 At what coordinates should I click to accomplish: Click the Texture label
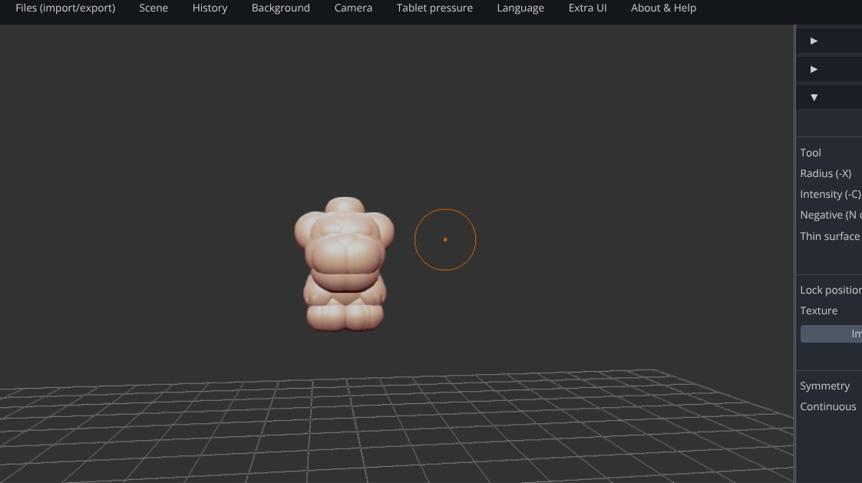coord(819,310)
